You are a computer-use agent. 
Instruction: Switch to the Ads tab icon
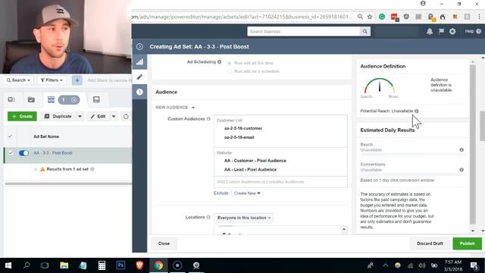96,99
